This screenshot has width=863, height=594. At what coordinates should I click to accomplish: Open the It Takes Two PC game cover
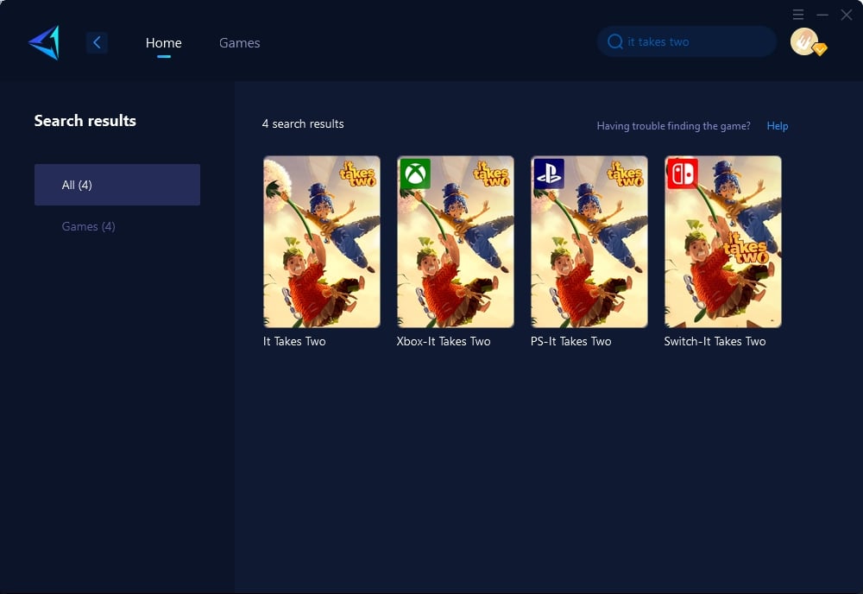pyautogui.click(x=322, y=242)
